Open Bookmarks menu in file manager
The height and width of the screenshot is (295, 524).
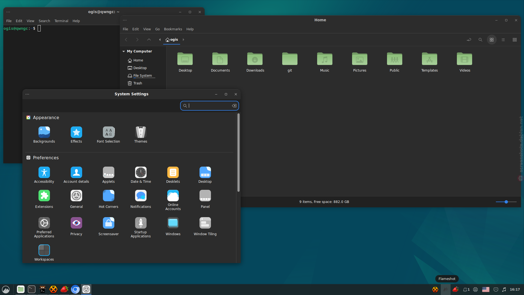(173, 29)
